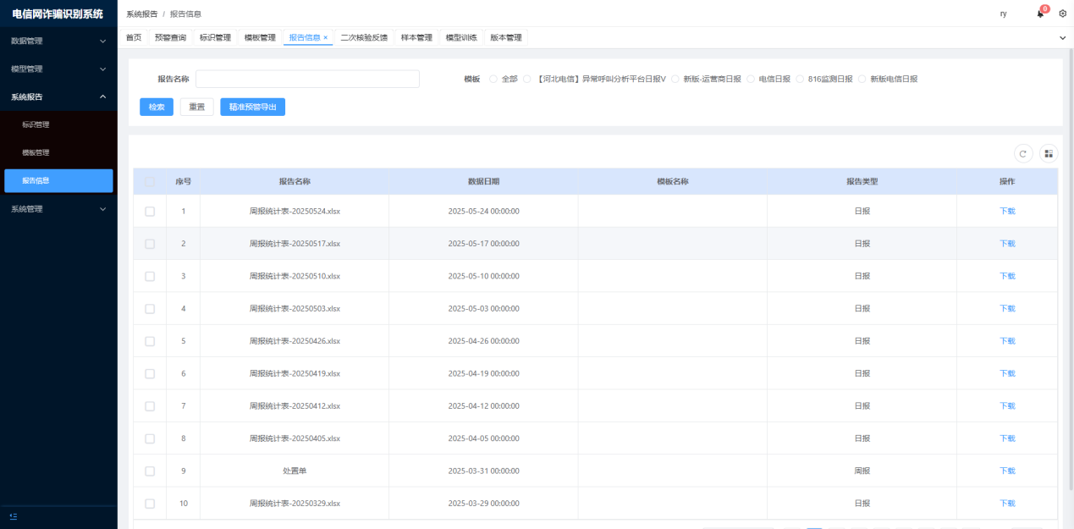Open the column display grid icon

click(1049, 153)
